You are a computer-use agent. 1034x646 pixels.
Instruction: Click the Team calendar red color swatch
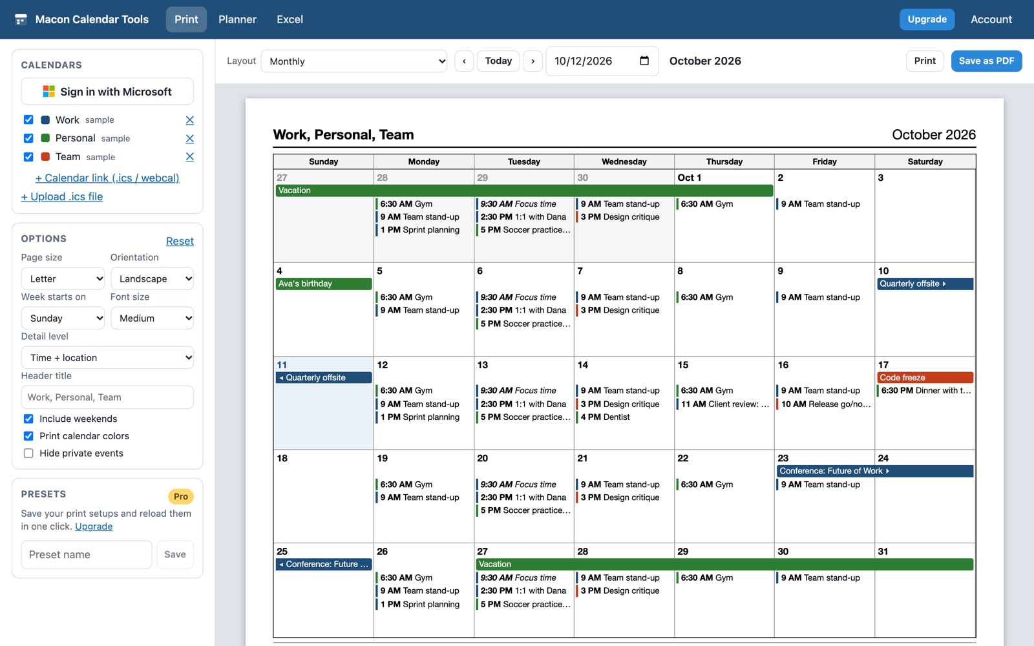click(x=46, y=157)
